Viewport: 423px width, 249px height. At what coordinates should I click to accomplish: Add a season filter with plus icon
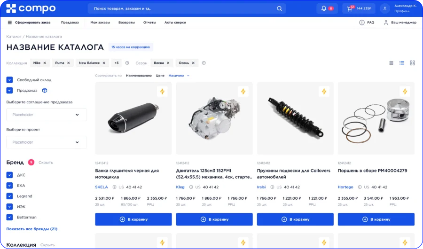[x=204, y=63]
